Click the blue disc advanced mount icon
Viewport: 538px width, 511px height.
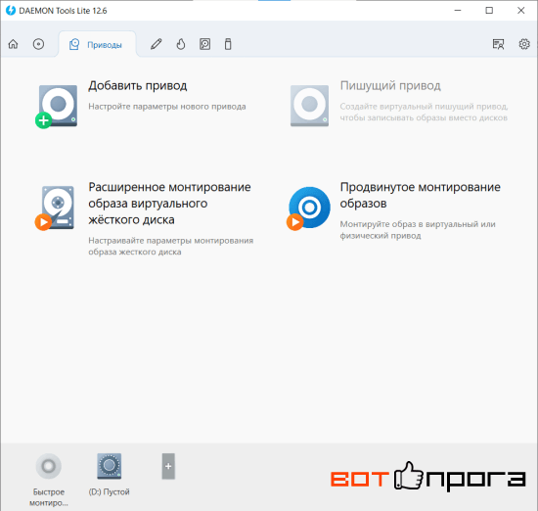(309, 209)
